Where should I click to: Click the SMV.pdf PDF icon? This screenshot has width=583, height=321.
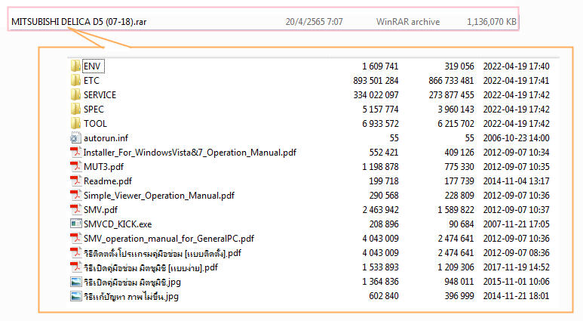point(75,210)
